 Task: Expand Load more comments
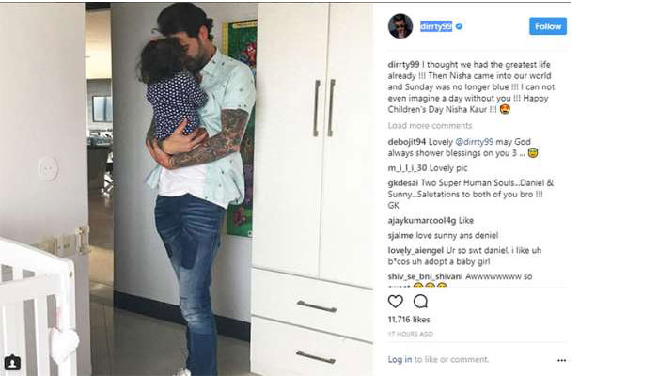coord(430,125)
